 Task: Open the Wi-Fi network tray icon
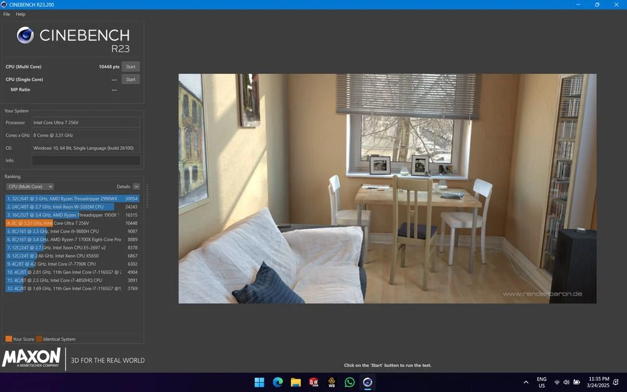point(557,383)
